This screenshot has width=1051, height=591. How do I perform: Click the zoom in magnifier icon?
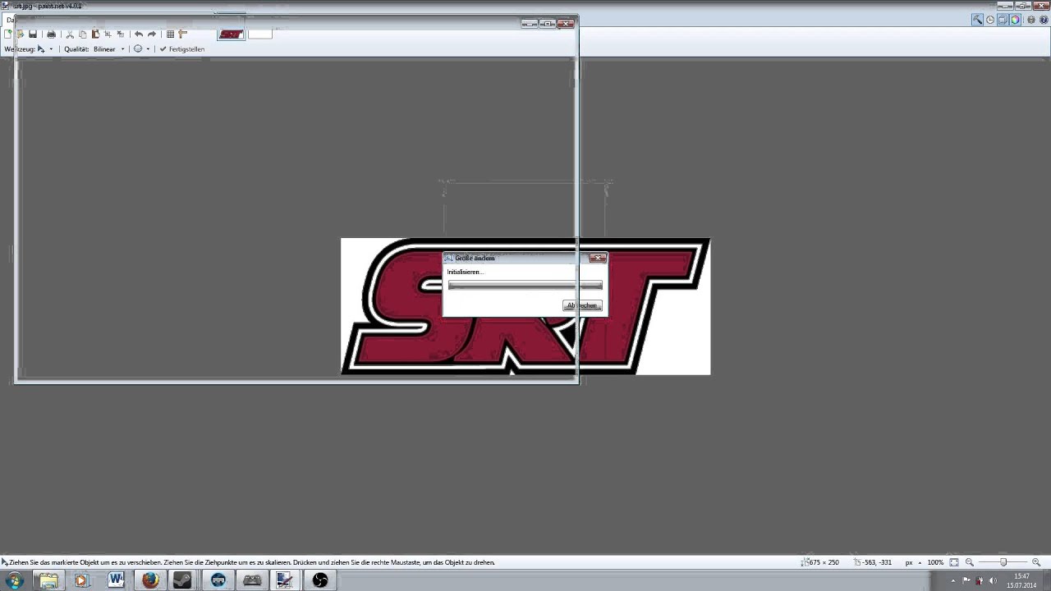click(1036, 562)
